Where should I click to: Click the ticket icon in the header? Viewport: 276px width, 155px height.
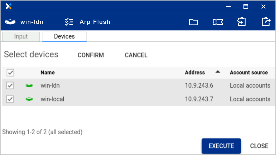tap(217, 22)
